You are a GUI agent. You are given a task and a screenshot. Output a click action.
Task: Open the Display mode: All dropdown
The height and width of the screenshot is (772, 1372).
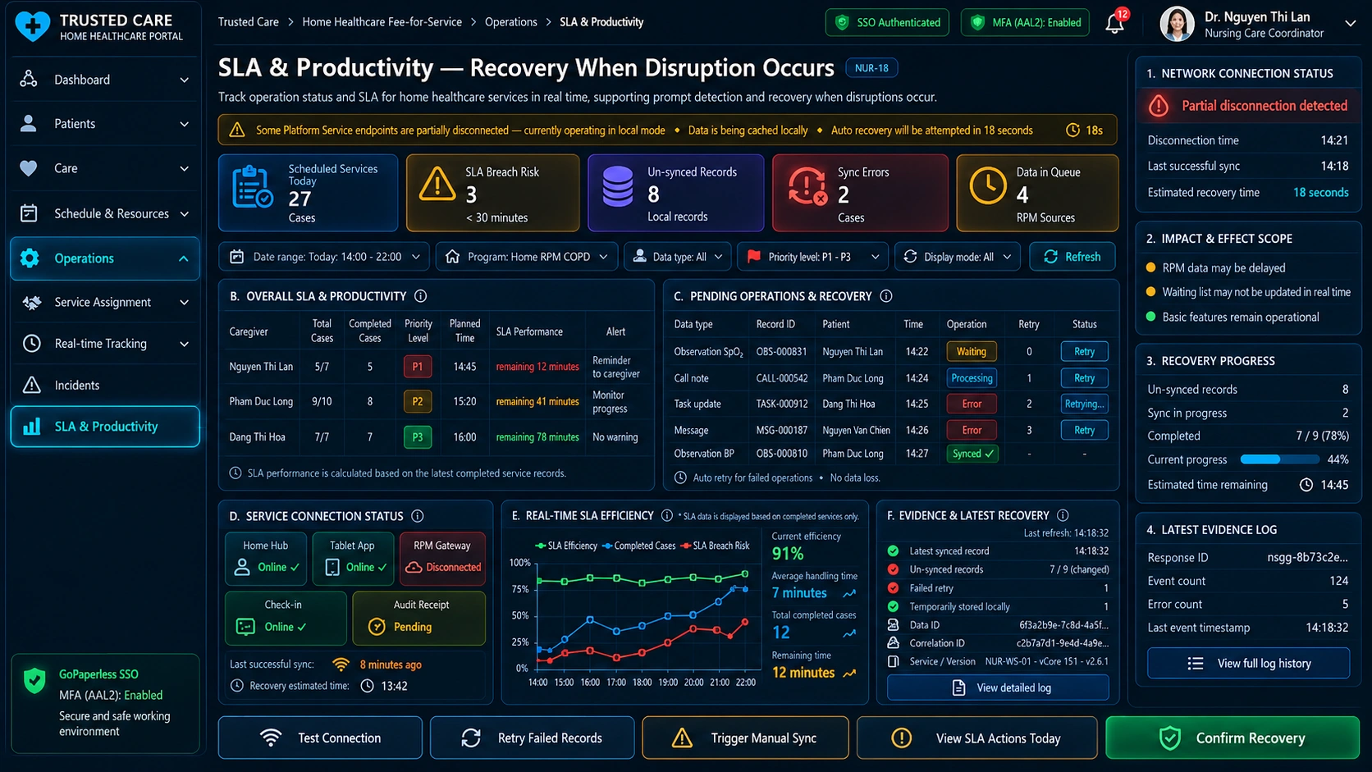coord(958,257)
